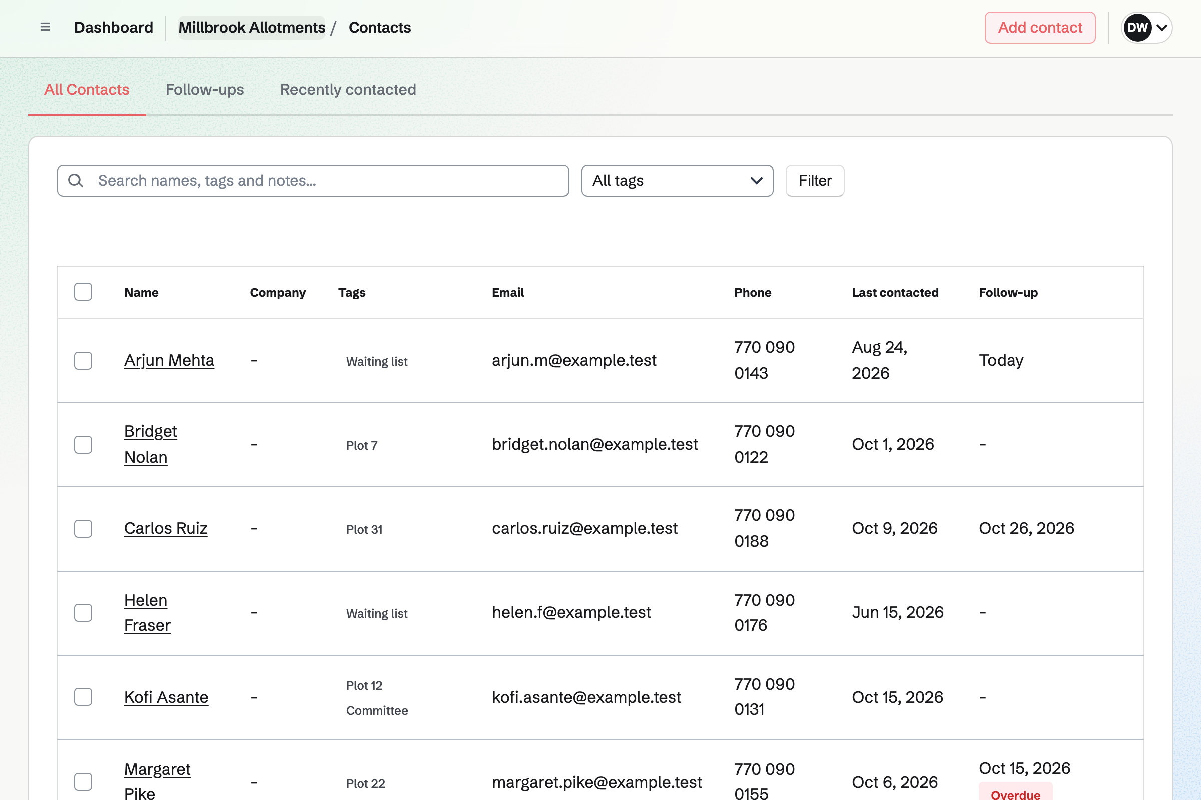Expand the account chevron next to DW
Screen dimensions: 1201x800
(x=1161, y=27)
